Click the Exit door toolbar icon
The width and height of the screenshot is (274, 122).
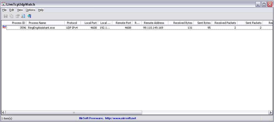coord(29,16)
